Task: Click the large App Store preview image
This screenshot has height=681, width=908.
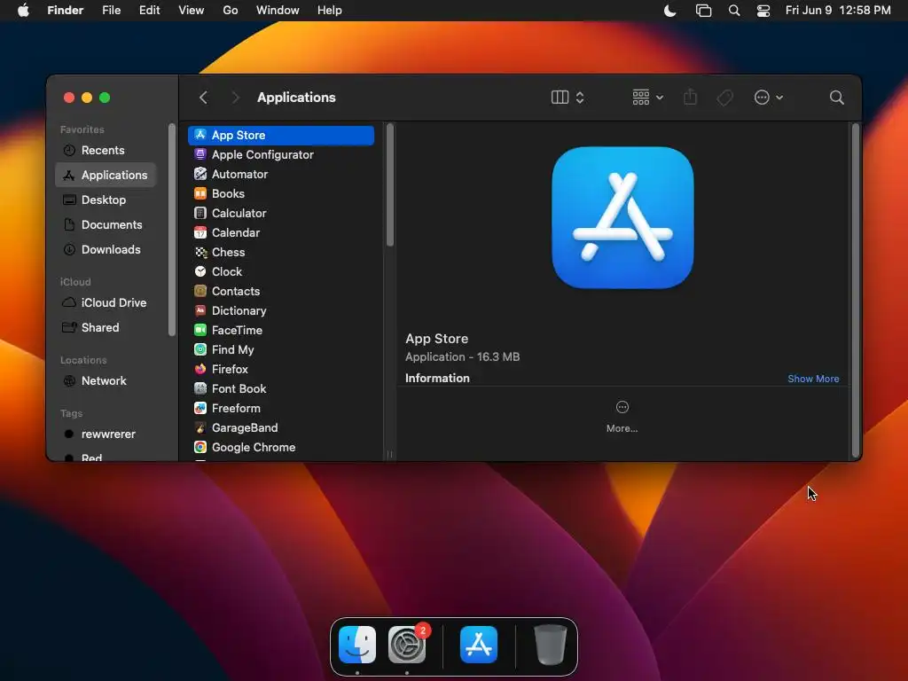Action: pyautogui.click(x=622, y=218)
